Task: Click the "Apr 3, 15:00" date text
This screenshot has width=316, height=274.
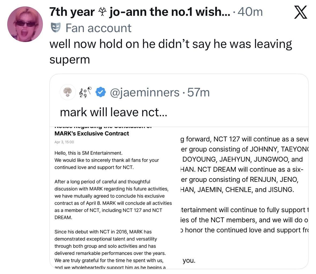Action: tap(64, 142)
